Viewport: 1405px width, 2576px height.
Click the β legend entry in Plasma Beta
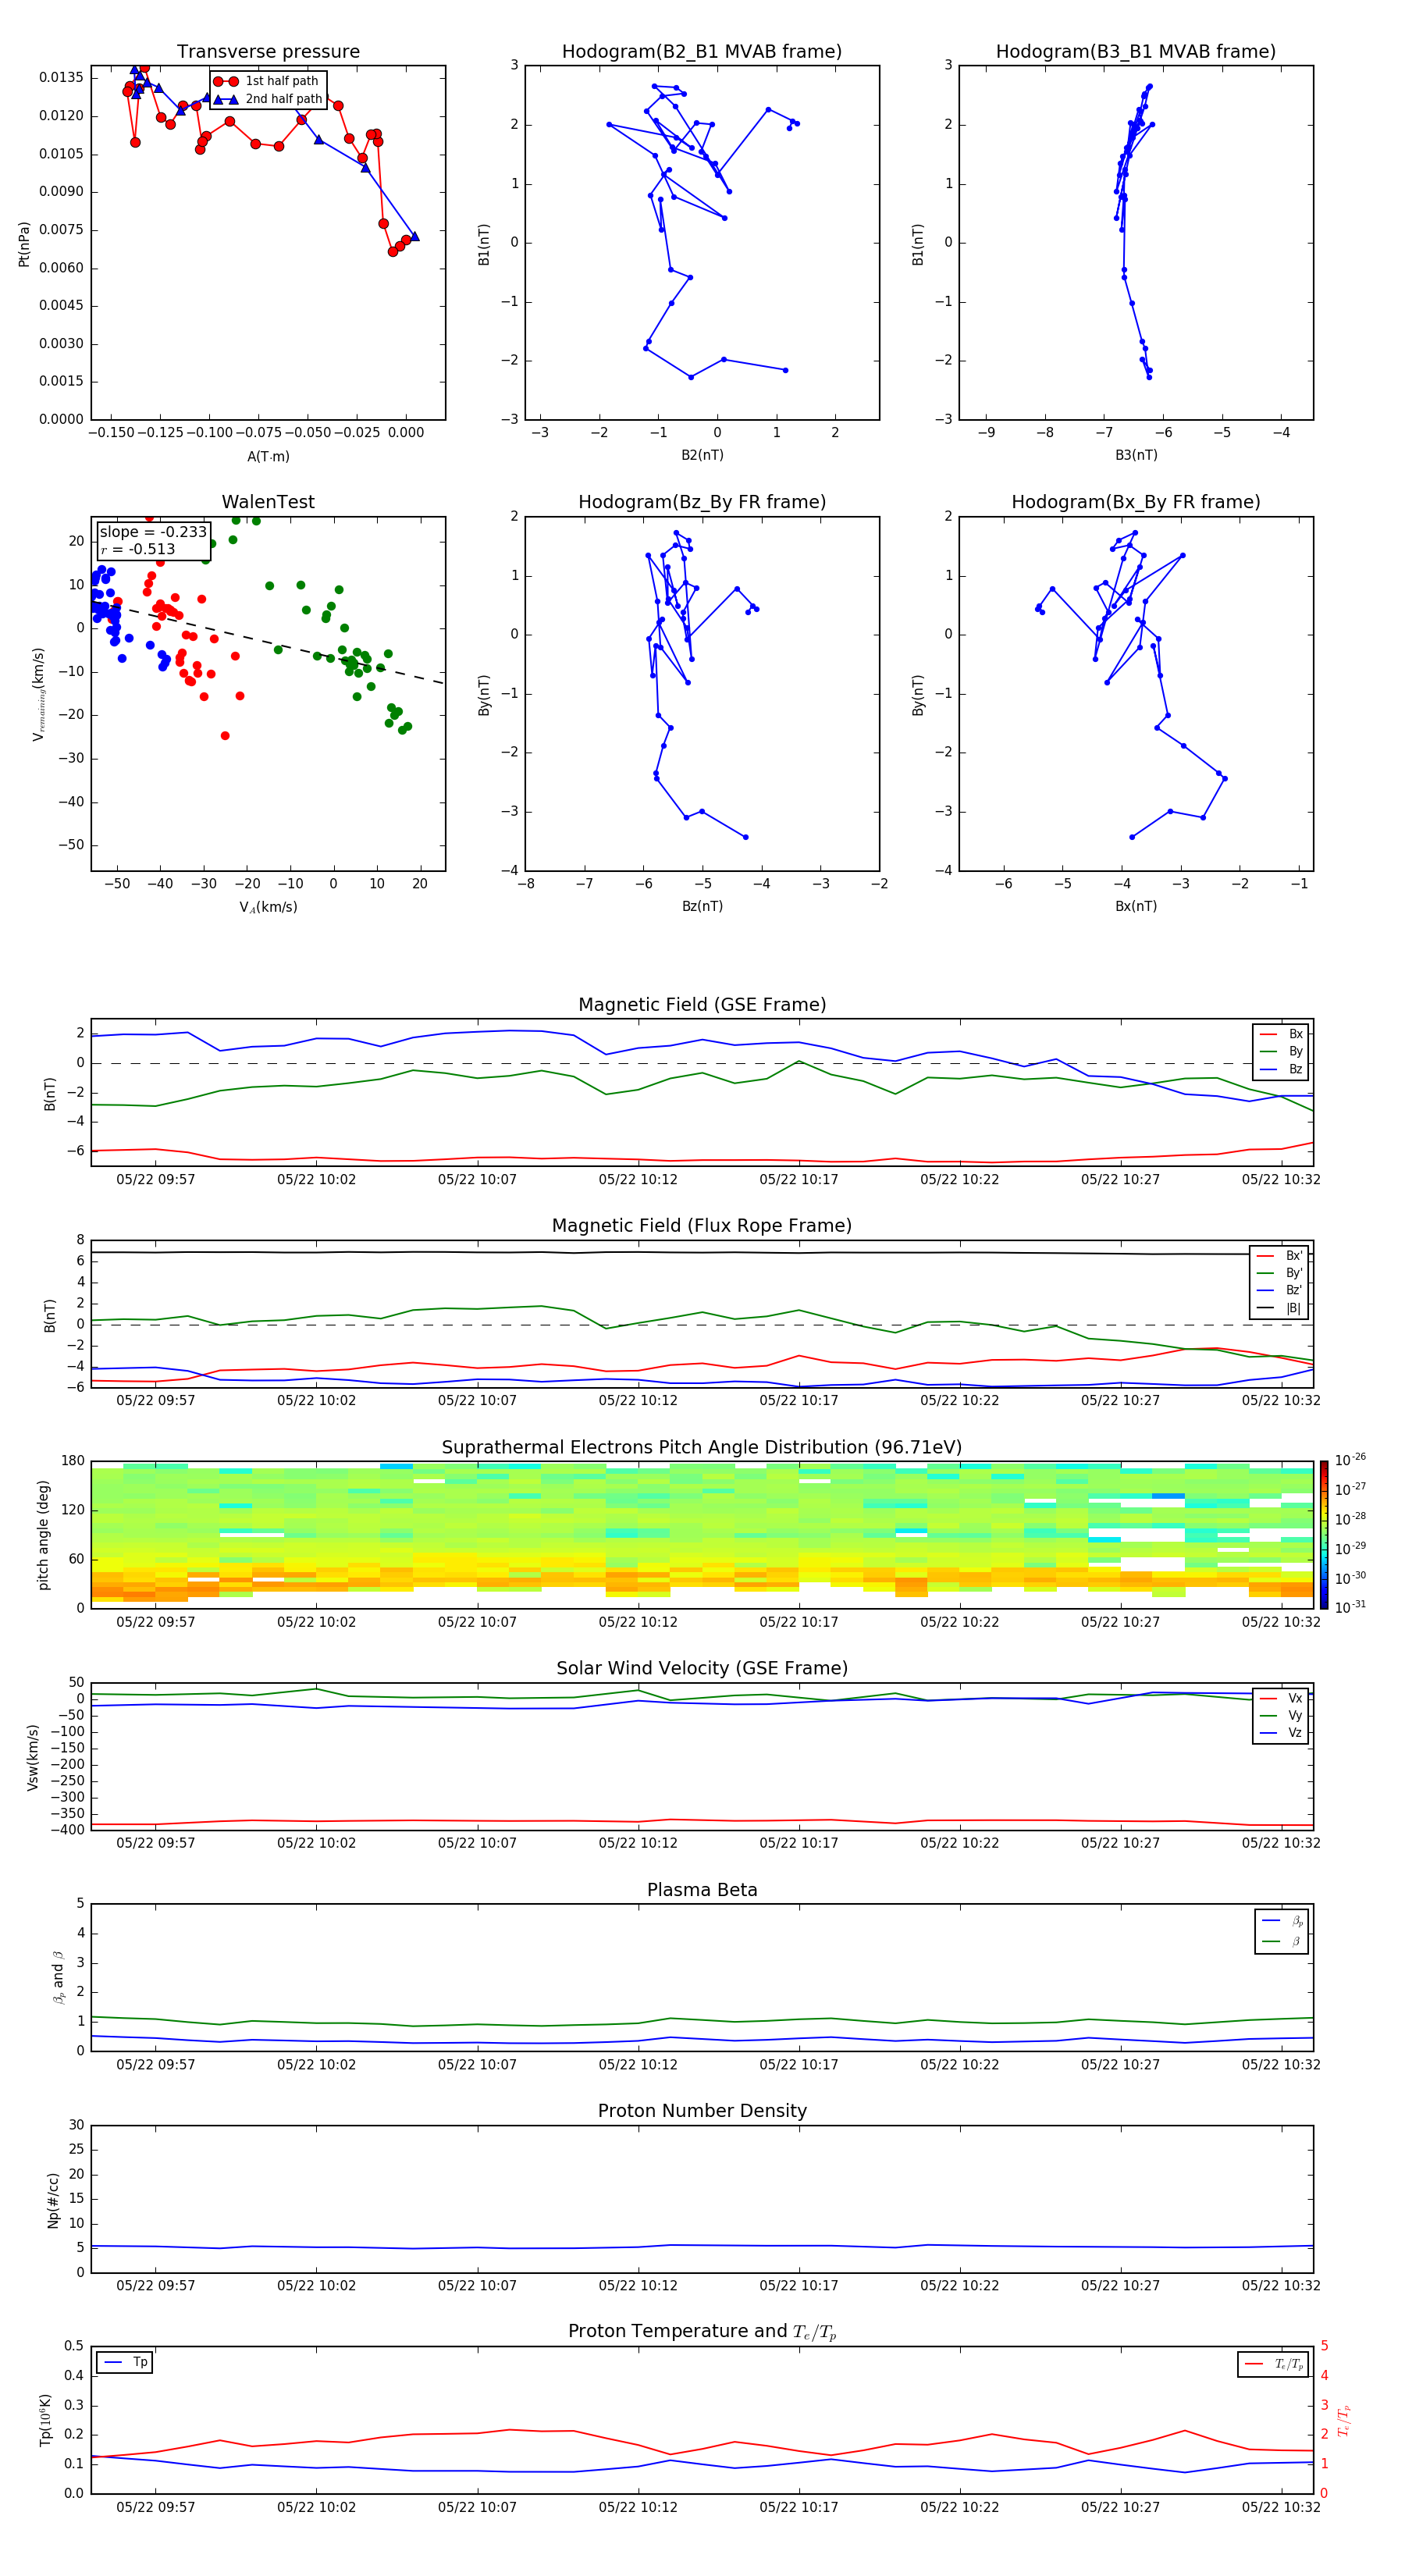pyautogui.click(x=1283, y=1941)
